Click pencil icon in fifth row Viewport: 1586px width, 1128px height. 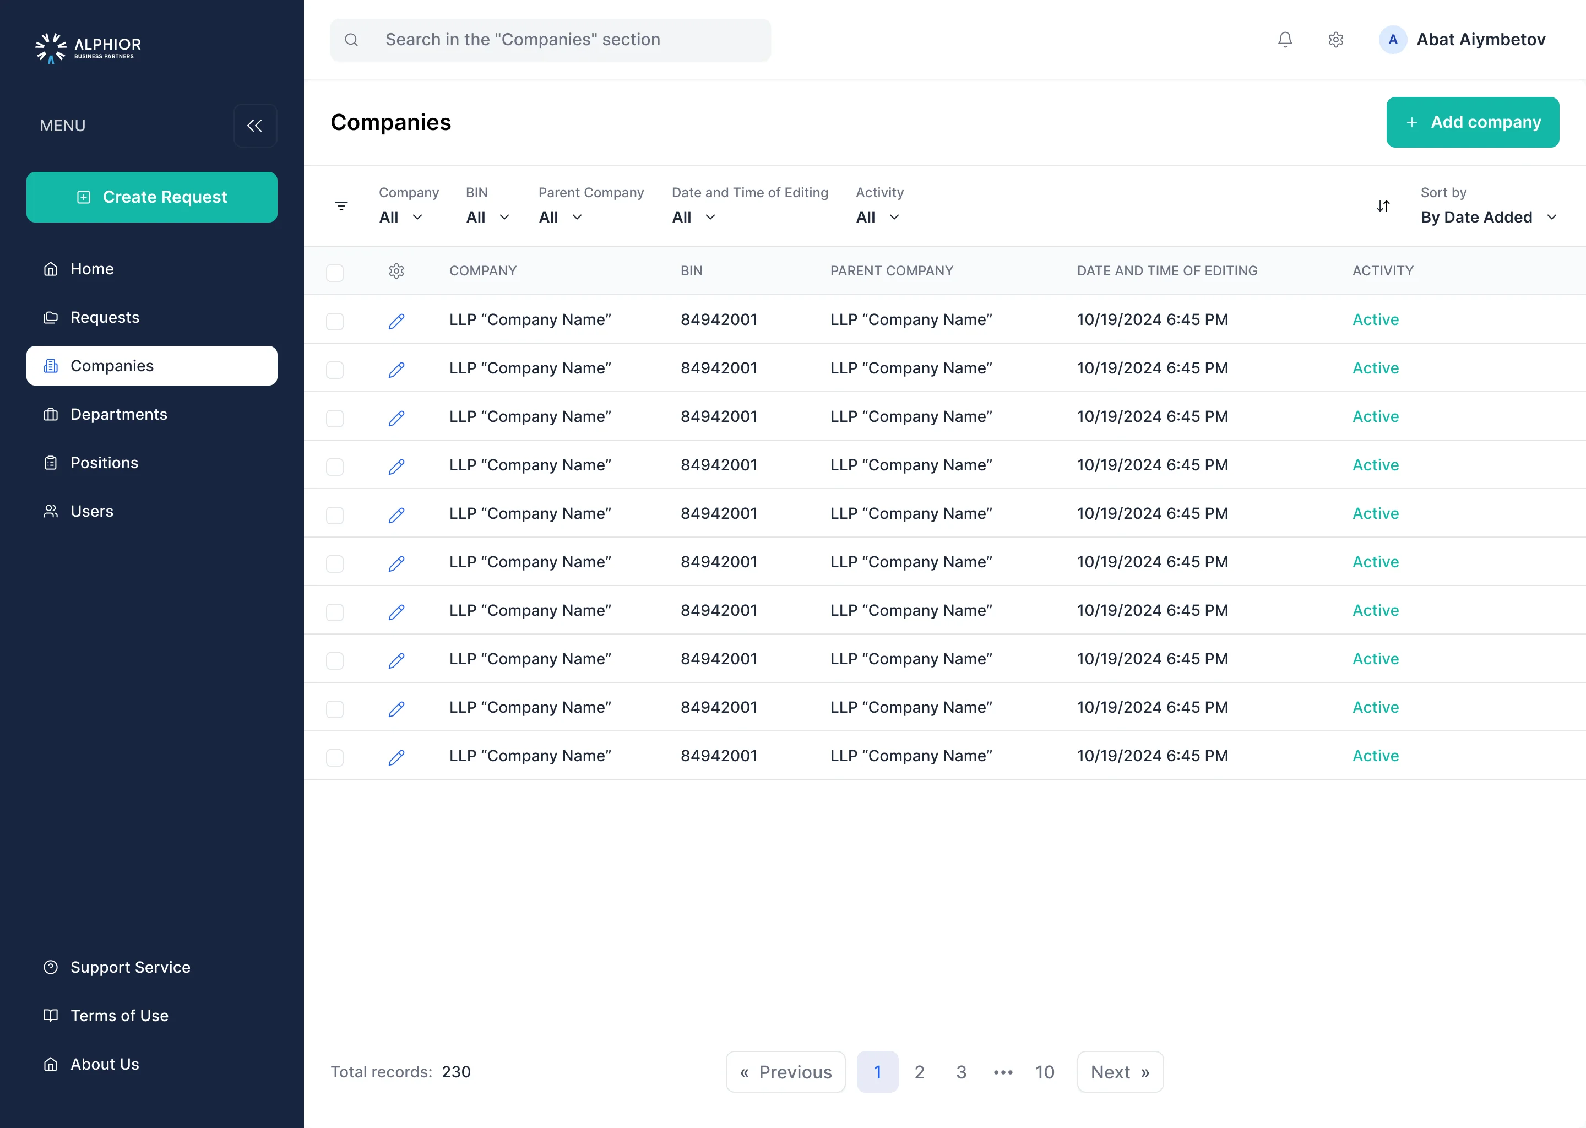[x=397, y=514]
